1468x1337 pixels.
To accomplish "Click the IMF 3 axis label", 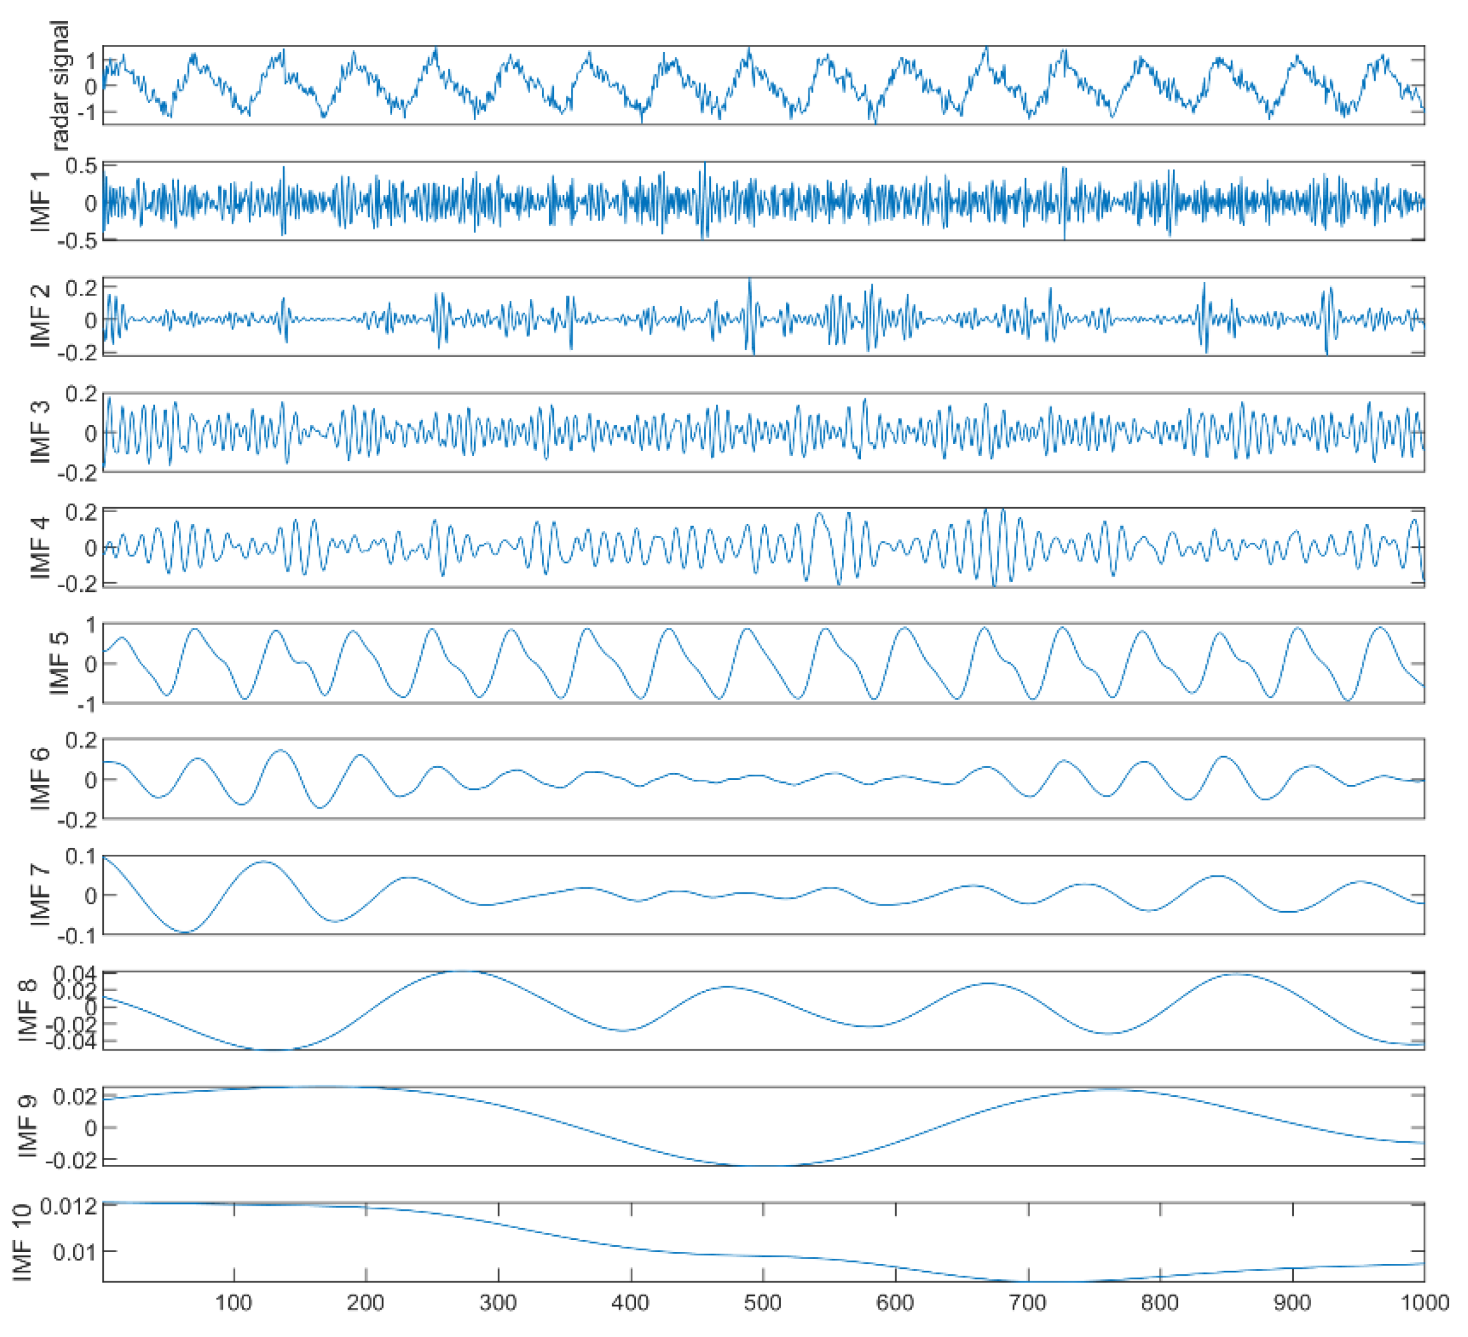I will point(41,432).
